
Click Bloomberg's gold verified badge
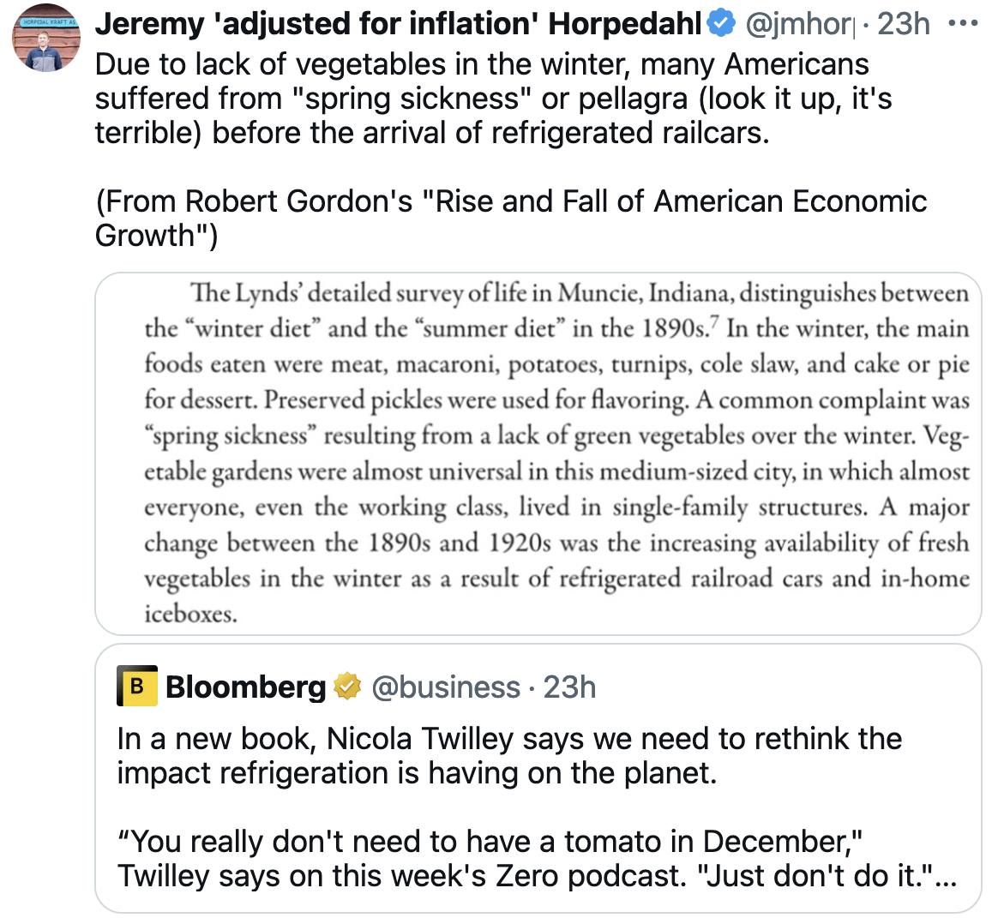[x=347, y=687]
